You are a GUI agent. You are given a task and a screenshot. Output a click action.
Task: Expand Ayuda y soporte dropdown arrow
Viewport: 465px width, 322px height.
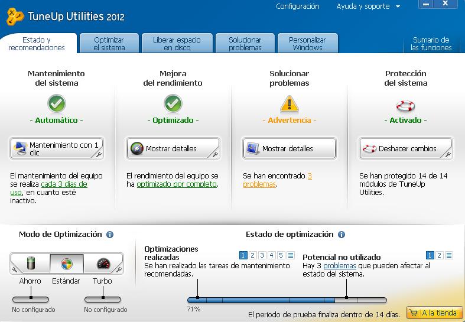click(x=398, y=6)
